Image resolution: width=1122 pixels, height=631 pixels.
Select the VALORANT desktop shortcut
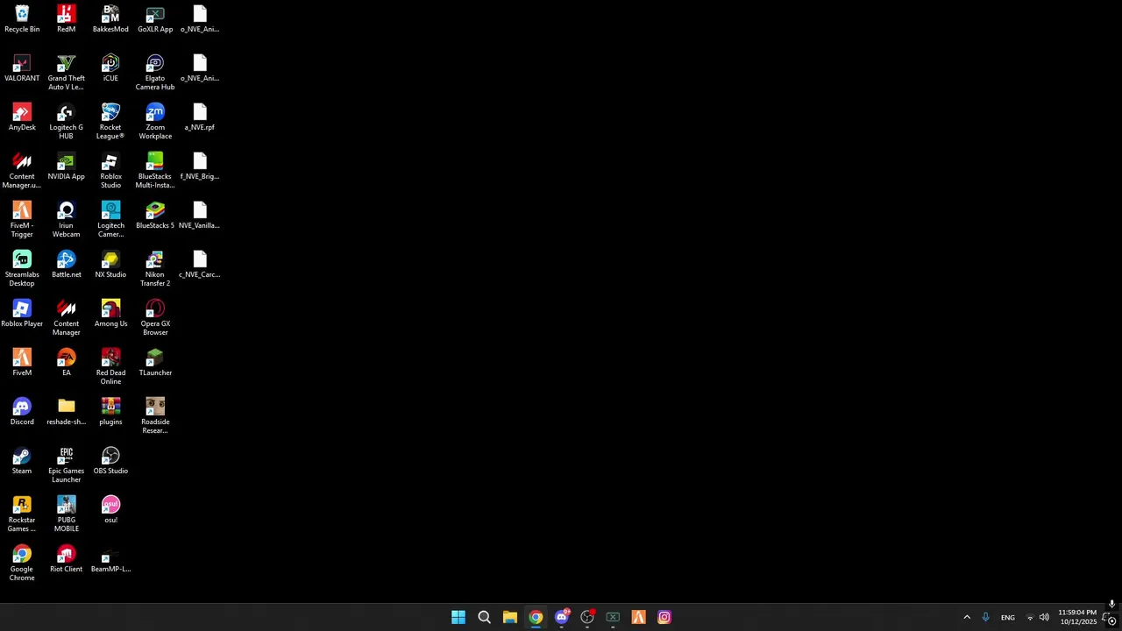coord(22,68)
